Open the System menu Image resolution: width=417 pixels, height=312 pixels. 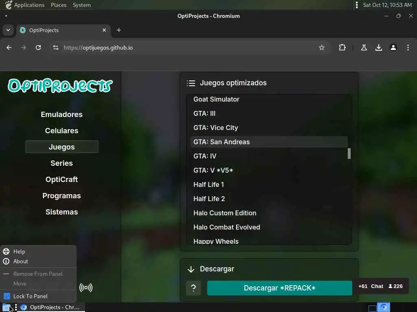[81, 5]
